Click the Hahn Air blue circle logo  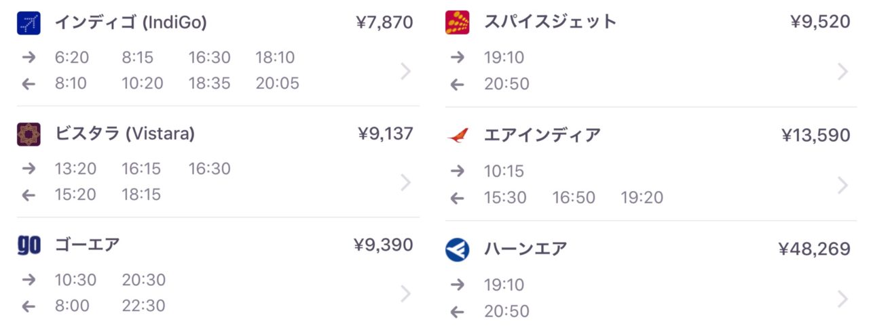458,249
